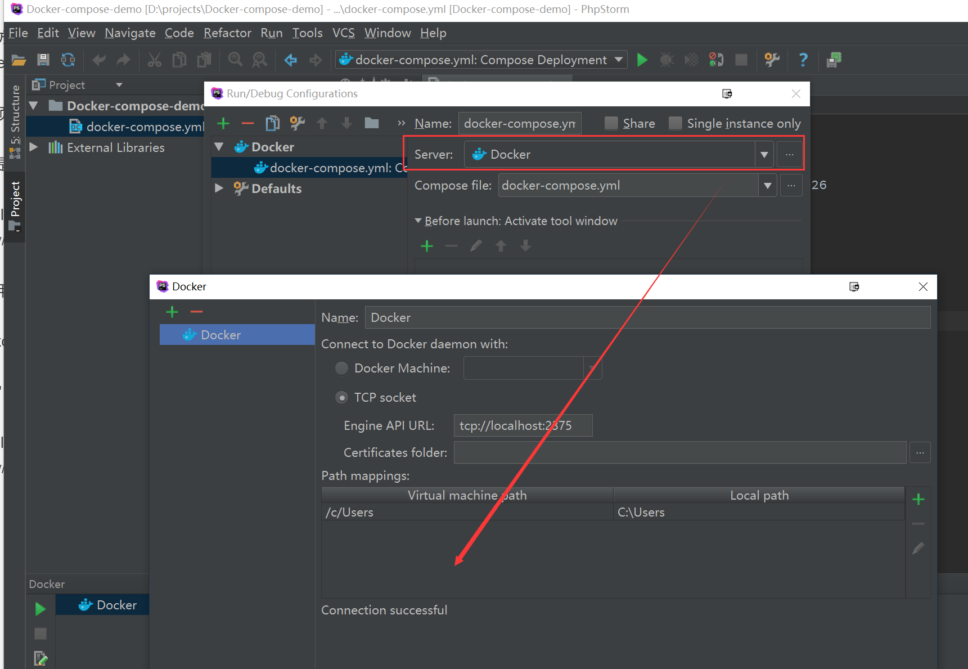Click the Synchronize icon in toolbar
The width and height of the screenshot is (968, 669).
68,60
